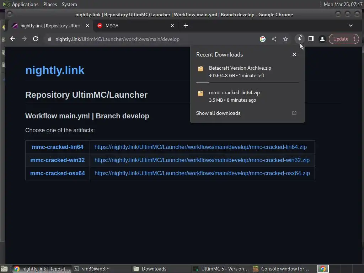Open a new tab with plus button

tap(186, 26)
